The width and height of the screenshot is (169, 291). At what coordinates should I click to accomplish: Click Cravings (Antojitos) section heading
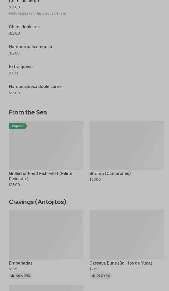click(x=38, y=202)
